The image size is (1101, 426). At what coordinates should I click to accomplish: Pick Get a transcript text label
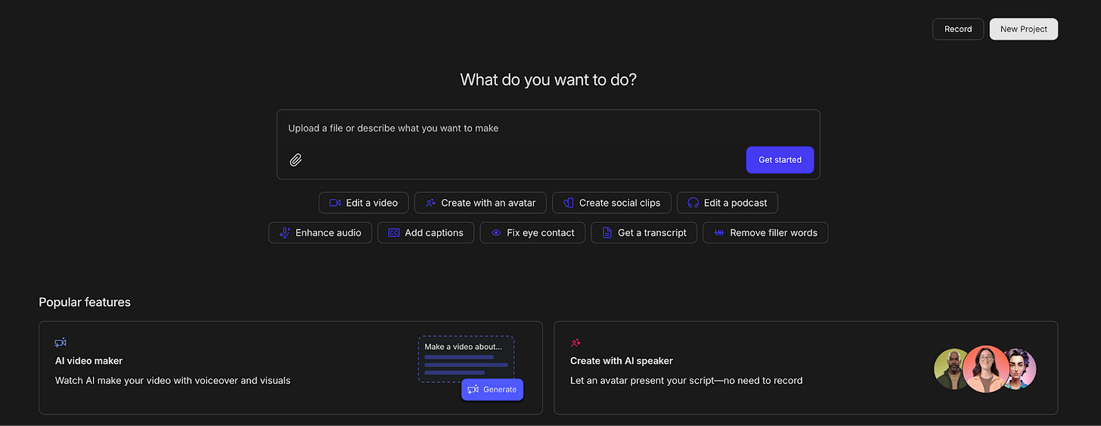coord(652,233)
